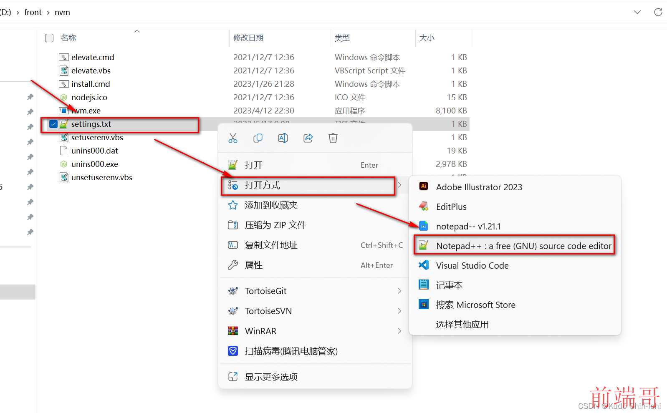Image resolution: width=667 pixels, height=413 pixels.
Task: Click the unins000.exe file icon
Action: (x=64, y=164)
